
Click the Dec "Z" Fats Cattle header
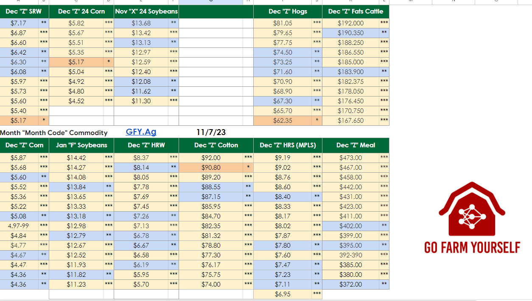[356, 11]
